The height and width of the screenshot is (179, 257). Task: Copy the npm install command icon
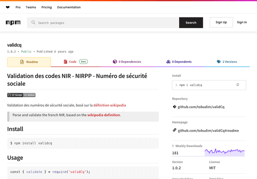[x=238, y=85]
